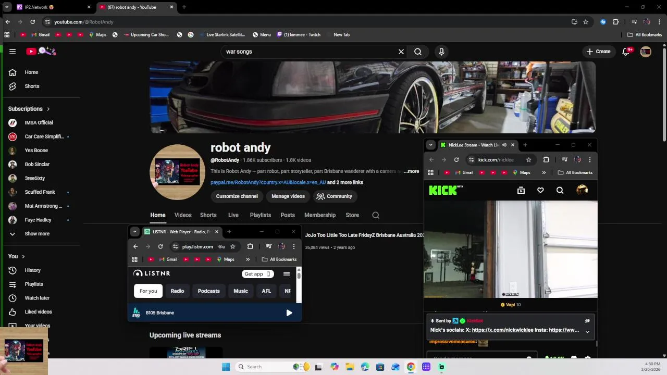Open Windows Start menu
Image resolution: width=667 pixels, height=375 pixels.
pos(226,367)
